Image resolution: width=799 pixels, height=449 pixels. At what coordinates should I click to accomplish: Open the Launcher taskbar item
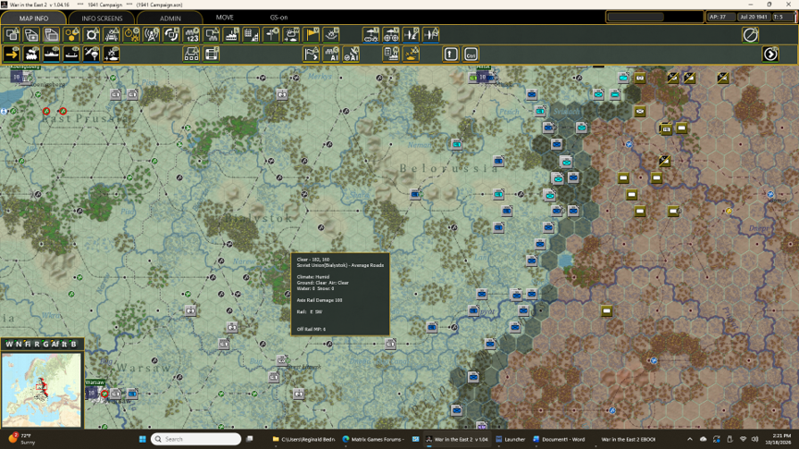pyautogui.click(x=510, y=439)
